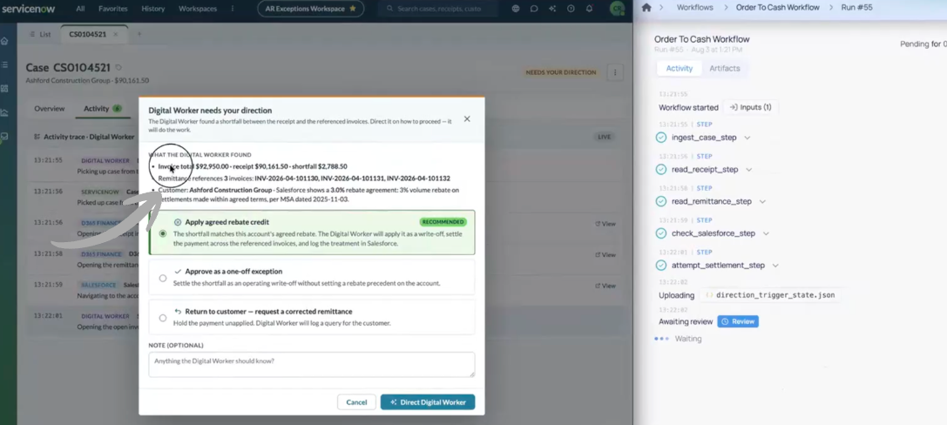This screenshot has width=947, height=425.
Task: Open the case three-dot options menu
Action: tap(615, 72)
